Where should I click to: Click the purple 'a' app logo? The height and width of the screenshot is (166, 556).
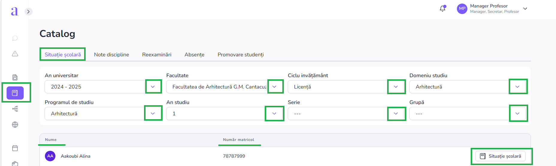pos(14,11)
